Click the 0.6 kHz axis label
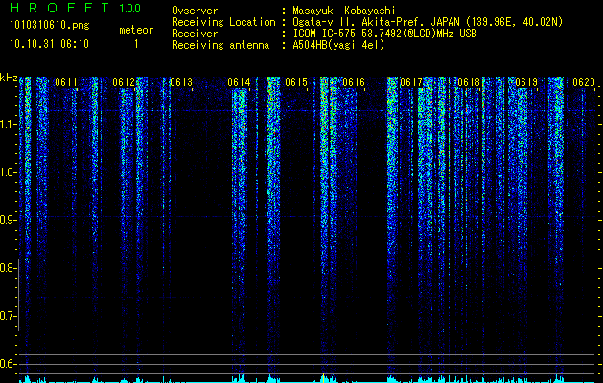The width and height of the screenshot is (603, 383). point(8,364)
